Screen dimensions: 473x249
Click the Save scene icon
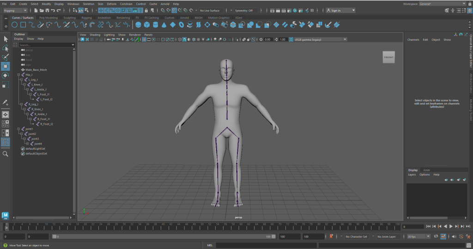tap(47, 10)
